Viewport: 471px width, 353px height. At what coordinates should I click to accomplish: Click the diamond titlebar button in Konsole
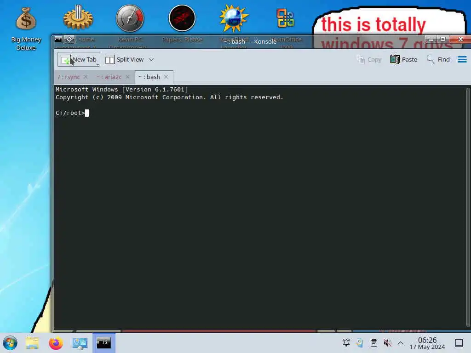tap(69, 40)
